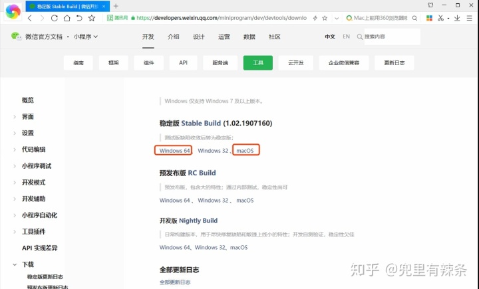The width and height of the screenshot is (479, 289).
Task: Click the undo closed tab icon
Action: coord(79,18)
